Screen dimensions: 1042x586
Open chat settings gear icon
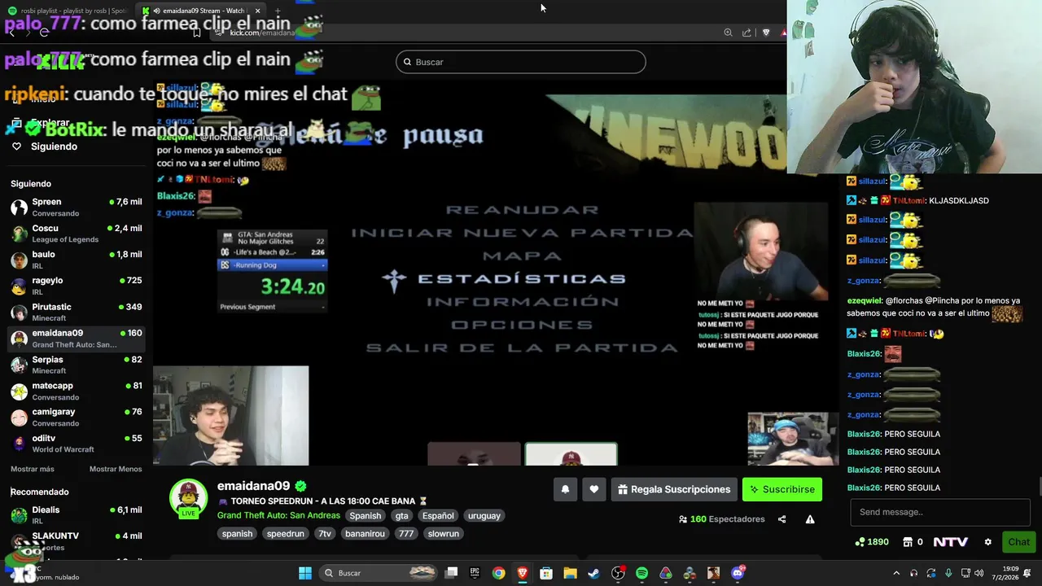[988, 542]
